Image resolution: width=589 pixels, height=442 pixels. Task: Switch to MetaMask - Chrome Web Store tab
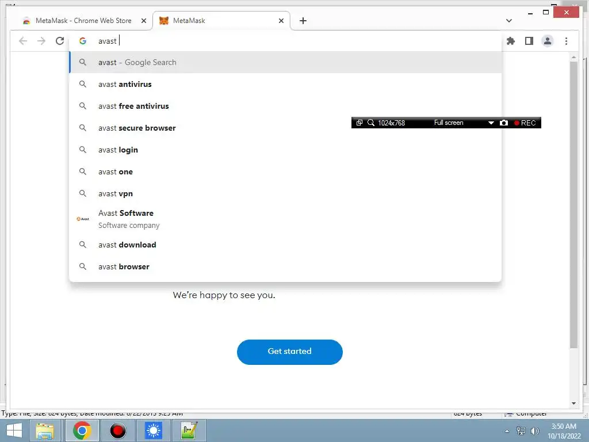[83, 21]
